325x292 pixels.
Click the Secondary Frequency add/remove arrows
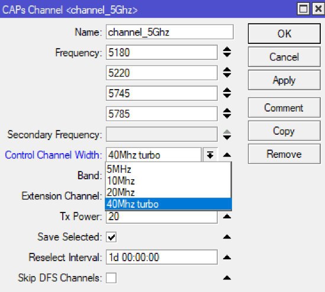227,135
